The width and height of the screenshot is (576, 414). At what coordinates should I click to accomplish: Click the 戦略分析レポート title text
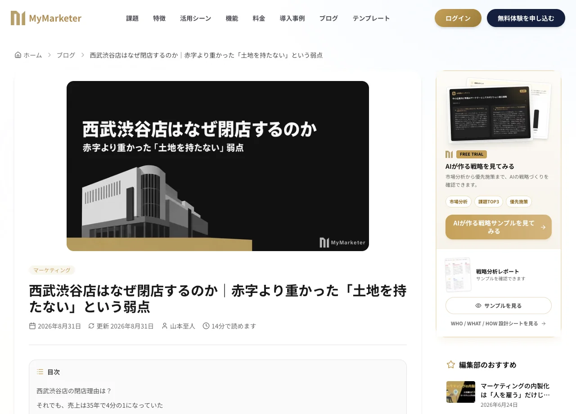click(498, 271)
